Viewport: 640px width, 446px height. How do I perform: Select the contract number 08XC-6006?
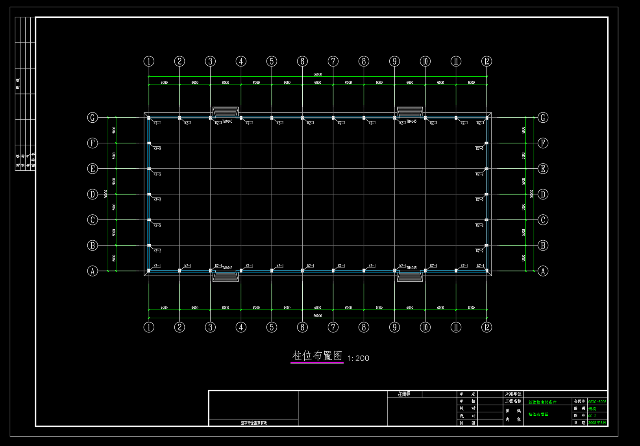point(597,402)
